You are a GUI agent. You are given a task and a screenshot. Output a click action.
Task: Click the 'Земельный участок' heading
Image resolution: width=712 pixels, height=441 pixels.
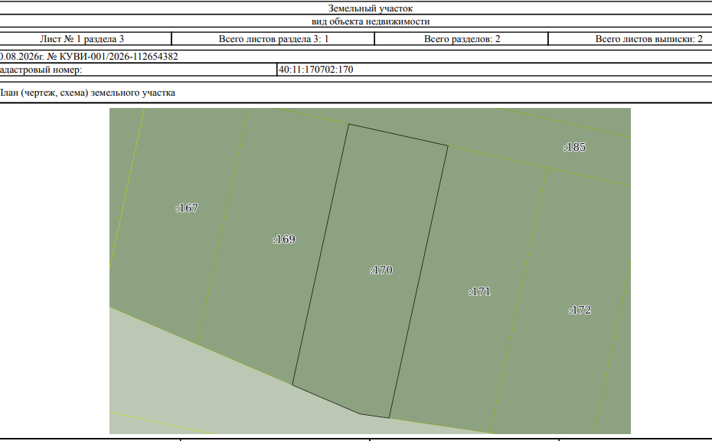coord(371,8)
